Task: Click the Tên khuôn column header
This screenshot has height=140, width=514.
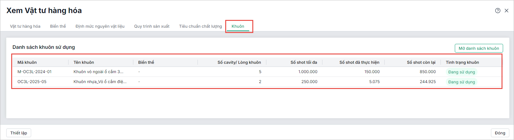Action: (x=84, y=63)
